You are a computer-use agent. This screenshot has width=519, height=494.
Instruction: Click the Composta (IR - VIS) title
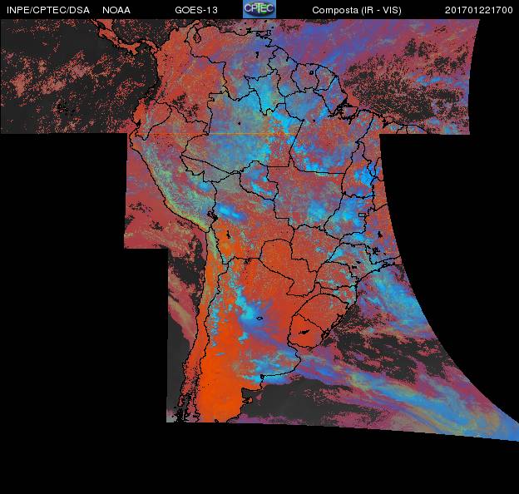click(357, 10)
